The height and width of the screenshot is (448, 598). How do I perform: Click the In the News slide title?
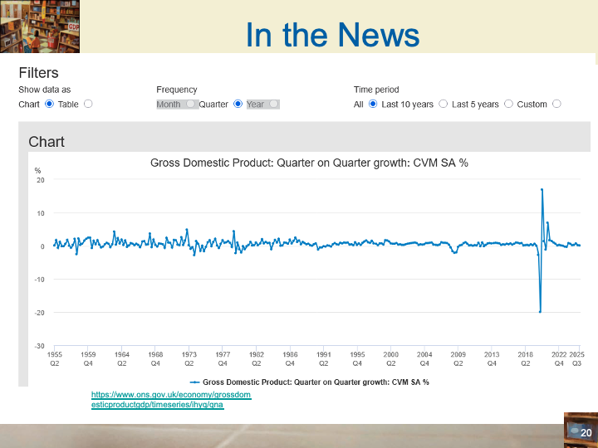[x=332, y=35]
